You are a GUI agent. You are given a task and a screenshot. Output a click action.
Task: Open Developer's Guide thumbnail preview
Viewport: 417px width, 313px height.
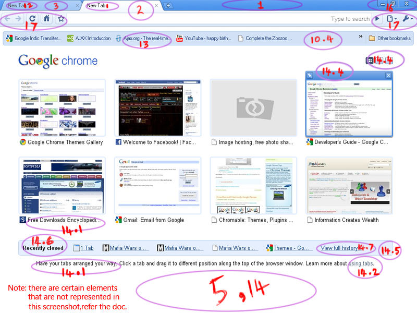coord(349,109)
